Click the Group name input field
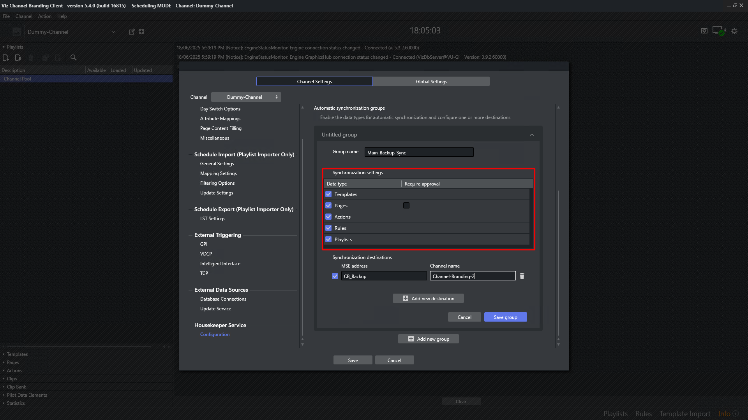Screen dimensions: 748x420 pyautogui.click(x=419, y=152)
